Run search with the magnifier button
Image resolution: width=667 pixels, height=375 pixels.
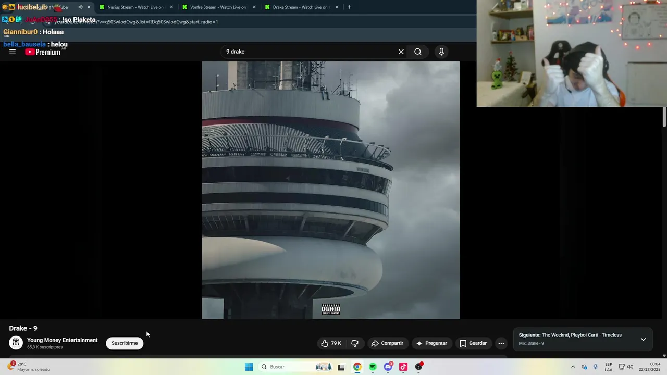click(x=418, y=52)
